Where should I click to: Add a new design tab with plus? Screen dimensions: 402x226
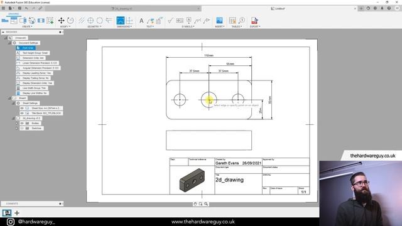tap(361, 8)
